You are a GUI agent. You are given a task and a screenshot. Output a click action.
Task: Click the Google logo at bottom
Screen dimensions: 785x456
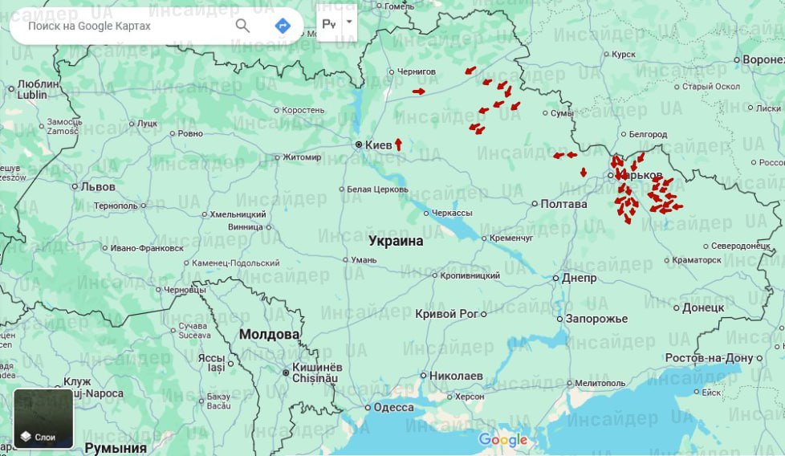click(x=503, y=440)
